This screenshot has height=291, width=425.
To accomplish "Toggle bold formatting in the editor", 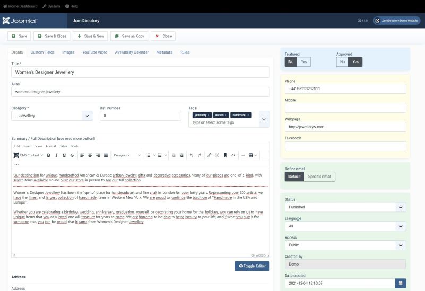I will (x=48, y=155).
